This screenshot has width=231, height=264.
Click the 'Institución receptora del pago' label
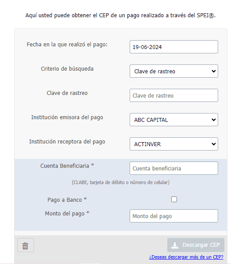click(67, 142)
